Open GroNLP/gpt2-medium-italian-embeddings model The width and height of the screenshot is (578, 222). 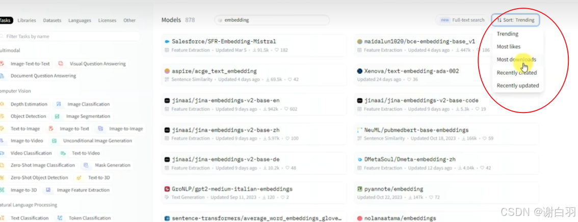pos(254,193)
